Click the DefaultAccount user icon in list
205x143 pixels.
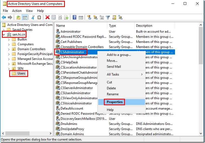[x=58, y=108]
